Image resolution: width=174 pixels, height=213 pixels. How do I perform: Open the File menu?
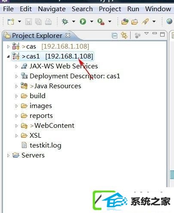pyautogui.click(x=9, y=9)
